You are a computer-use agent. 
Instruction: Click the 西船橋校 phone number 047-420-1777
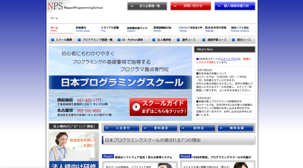pyautogui.click(x=89, y=100)
